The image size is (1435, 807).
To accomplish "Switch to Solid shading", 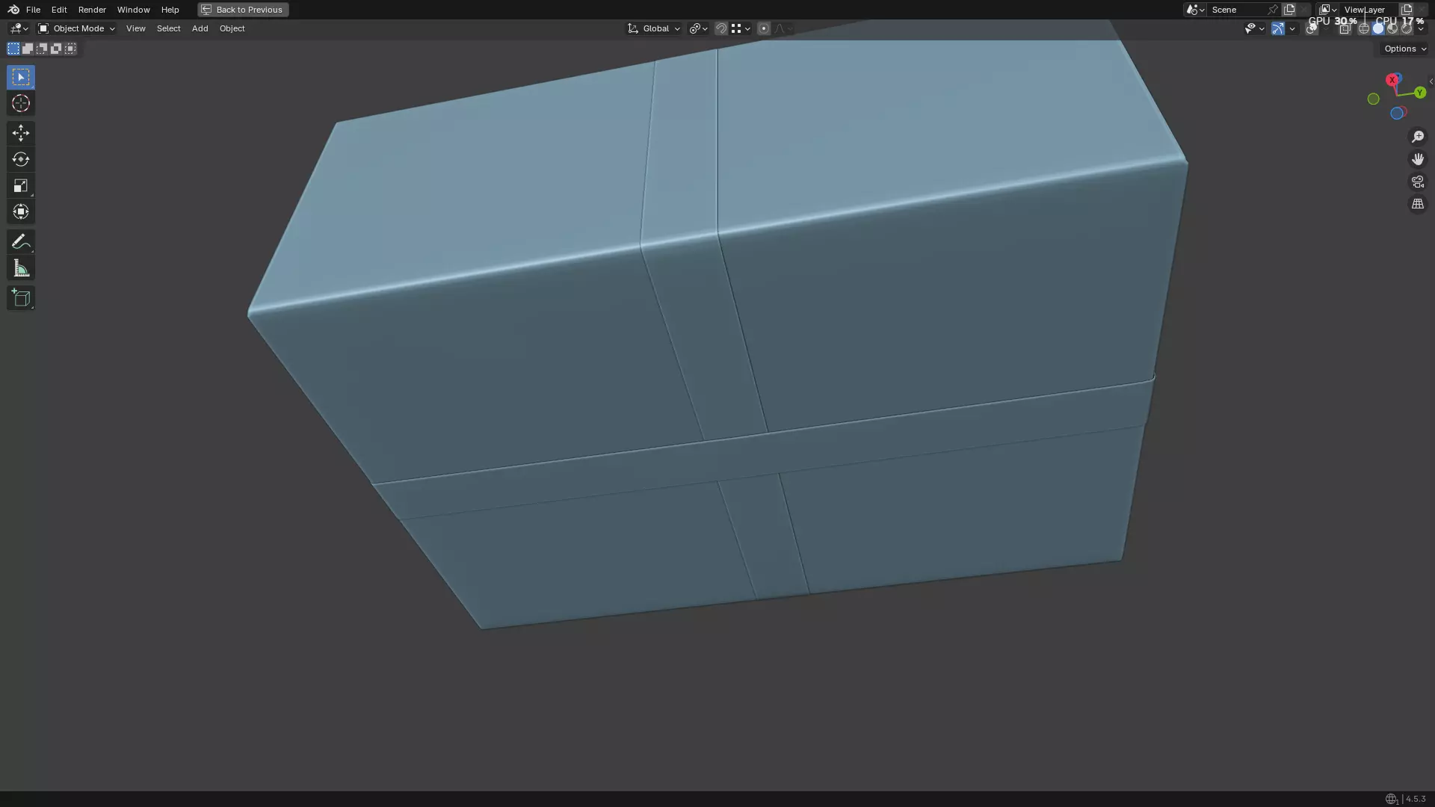I will pos(1378,28).
